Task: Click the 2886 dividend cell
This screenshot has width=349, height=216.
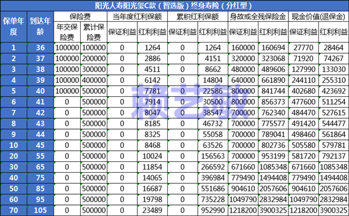Action: [152, 58]
